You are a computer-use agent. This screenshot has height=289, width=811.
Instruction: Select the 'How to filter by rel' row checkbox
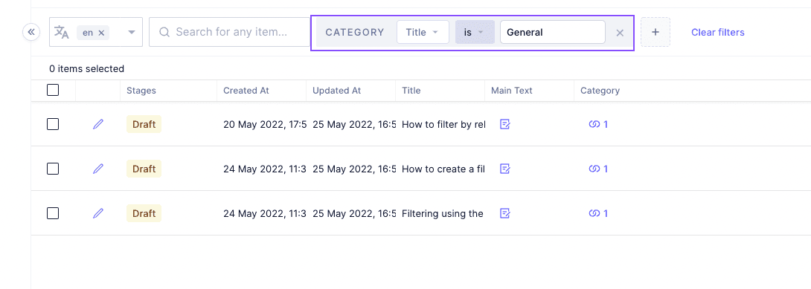[53, 124]
